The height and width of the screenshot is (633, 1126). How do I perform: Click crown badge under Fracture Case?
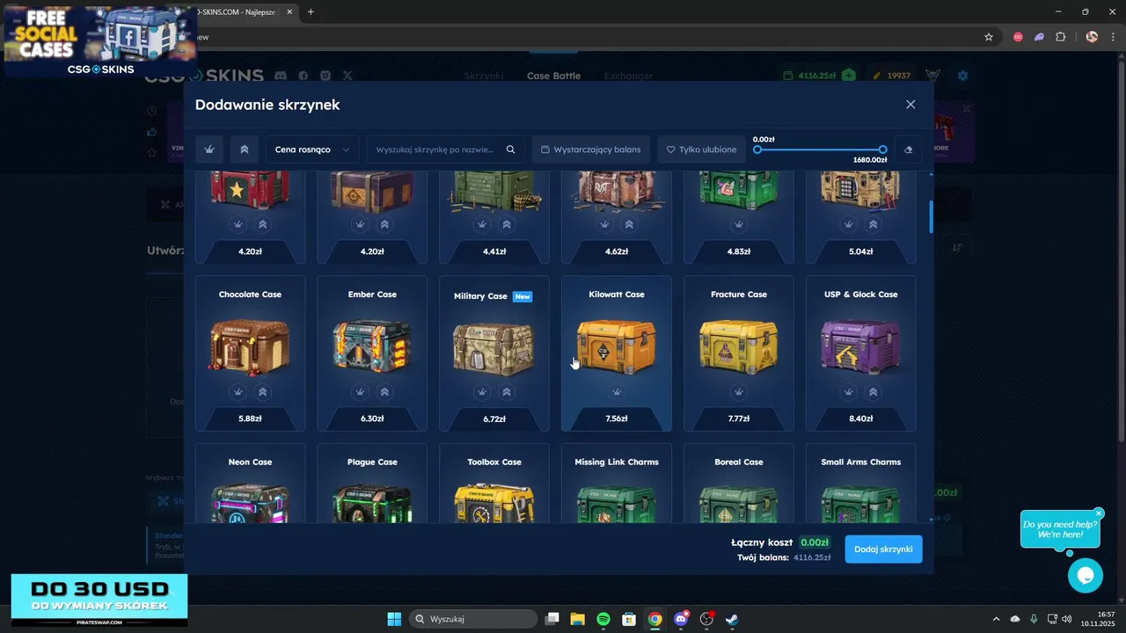(x=739, y=391)
